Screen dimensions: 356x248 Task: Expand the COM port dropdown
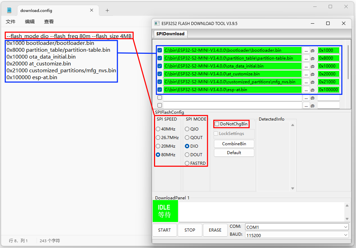click(345, 227)
